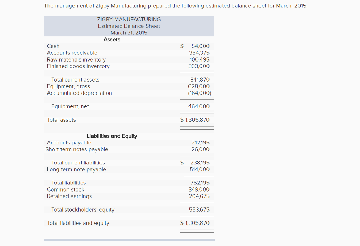Select the Total liabilities label
The image size is (360, 246).
69,183
